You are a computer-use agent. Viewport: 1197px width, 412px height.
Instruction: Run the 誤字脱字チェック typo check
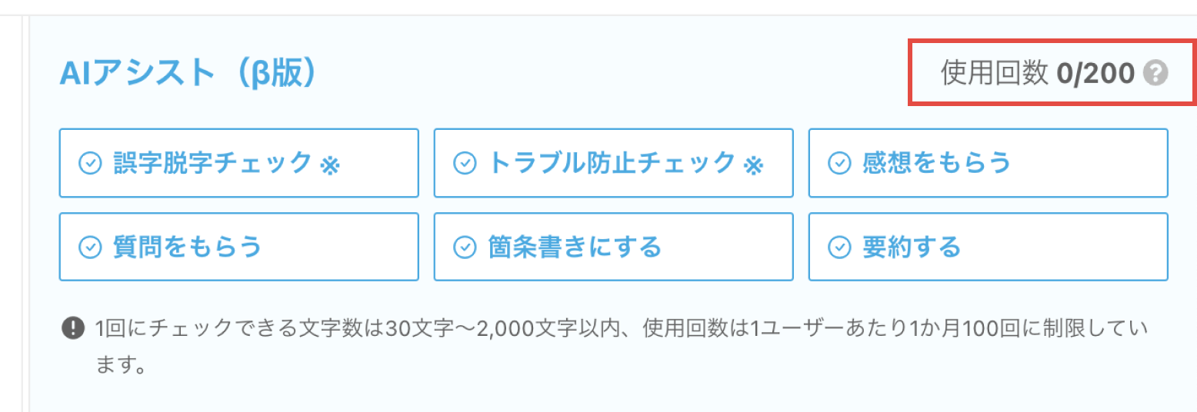pos(239,163)
